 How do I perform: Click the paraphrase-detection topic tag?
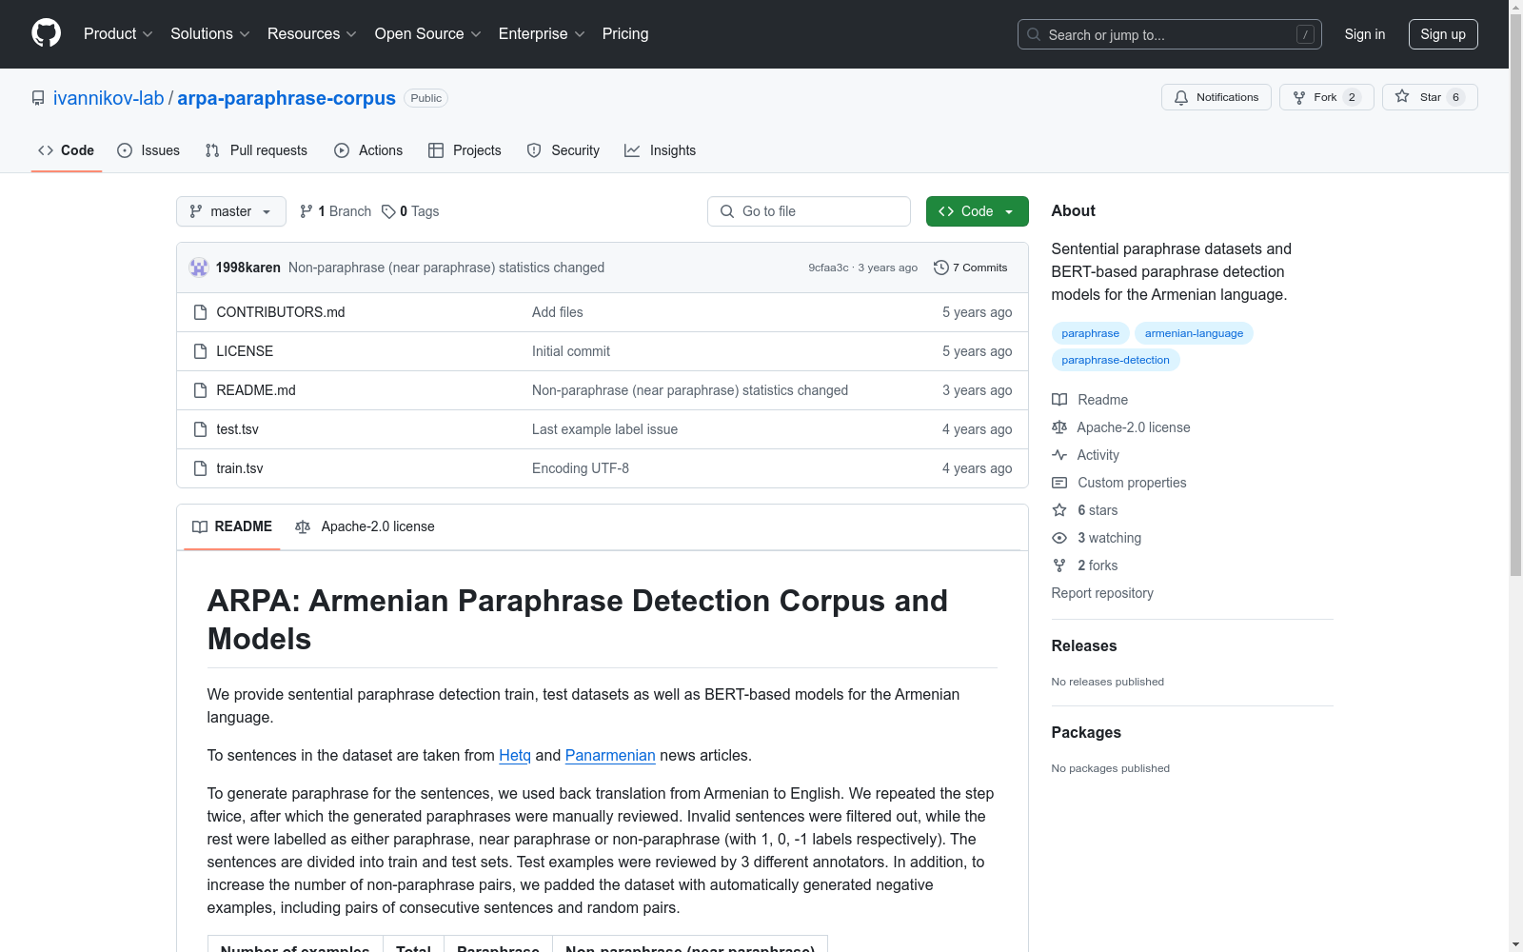tap(1116, 360)
